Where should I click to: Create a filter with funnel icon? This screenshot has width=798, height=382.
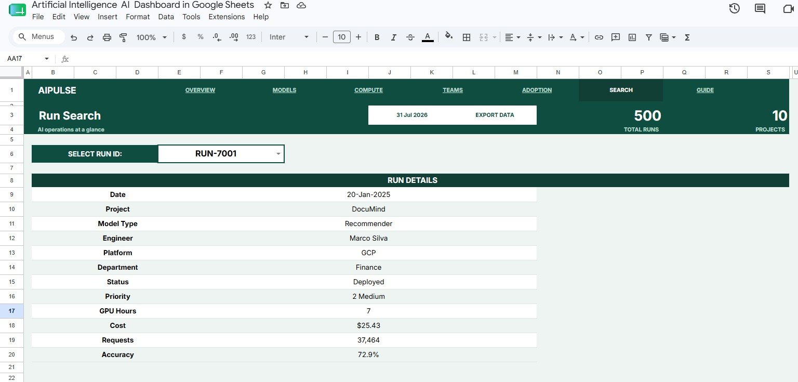coord(649,37)
